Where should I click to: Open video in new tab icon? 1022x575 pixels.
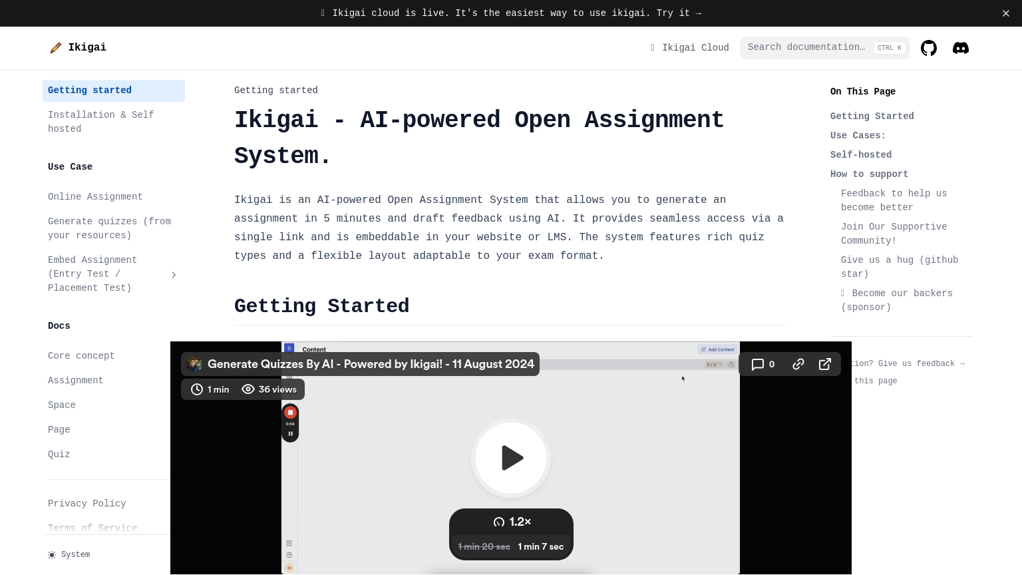pyautogui.click(x=825, y=364)
